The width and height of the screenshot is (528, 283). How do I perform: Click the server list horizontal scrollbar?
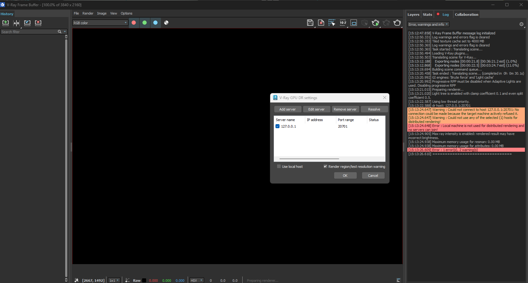pos(309,159)
